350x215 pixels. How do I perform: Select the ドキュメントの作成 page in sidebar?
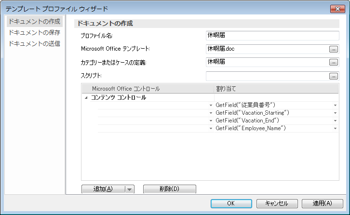click(34, 21)
